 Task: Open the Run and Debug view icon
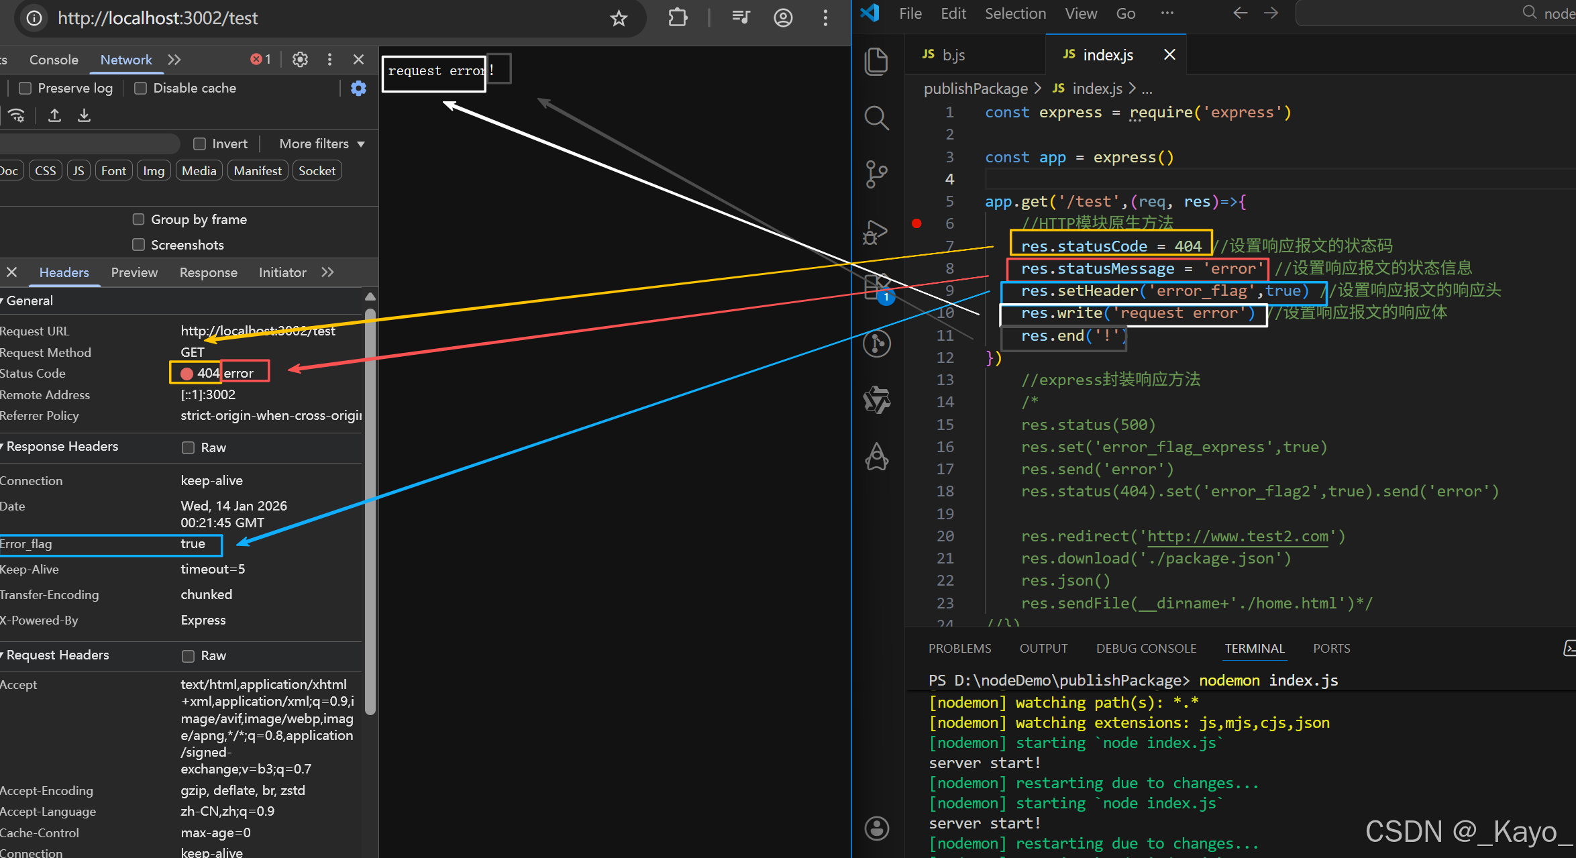876,232
